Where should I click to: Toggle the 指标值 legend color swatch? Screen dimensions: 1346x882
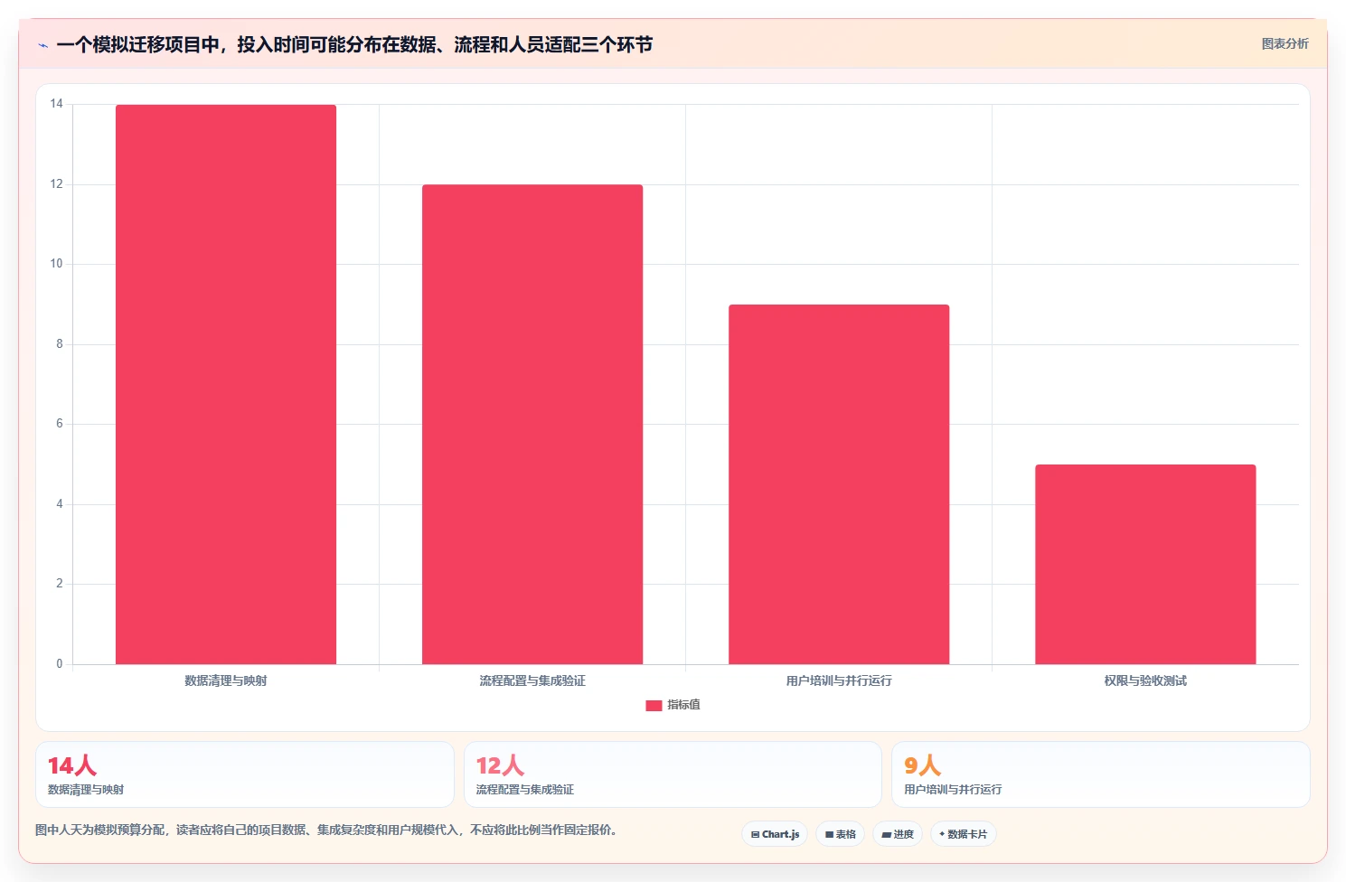654,706
